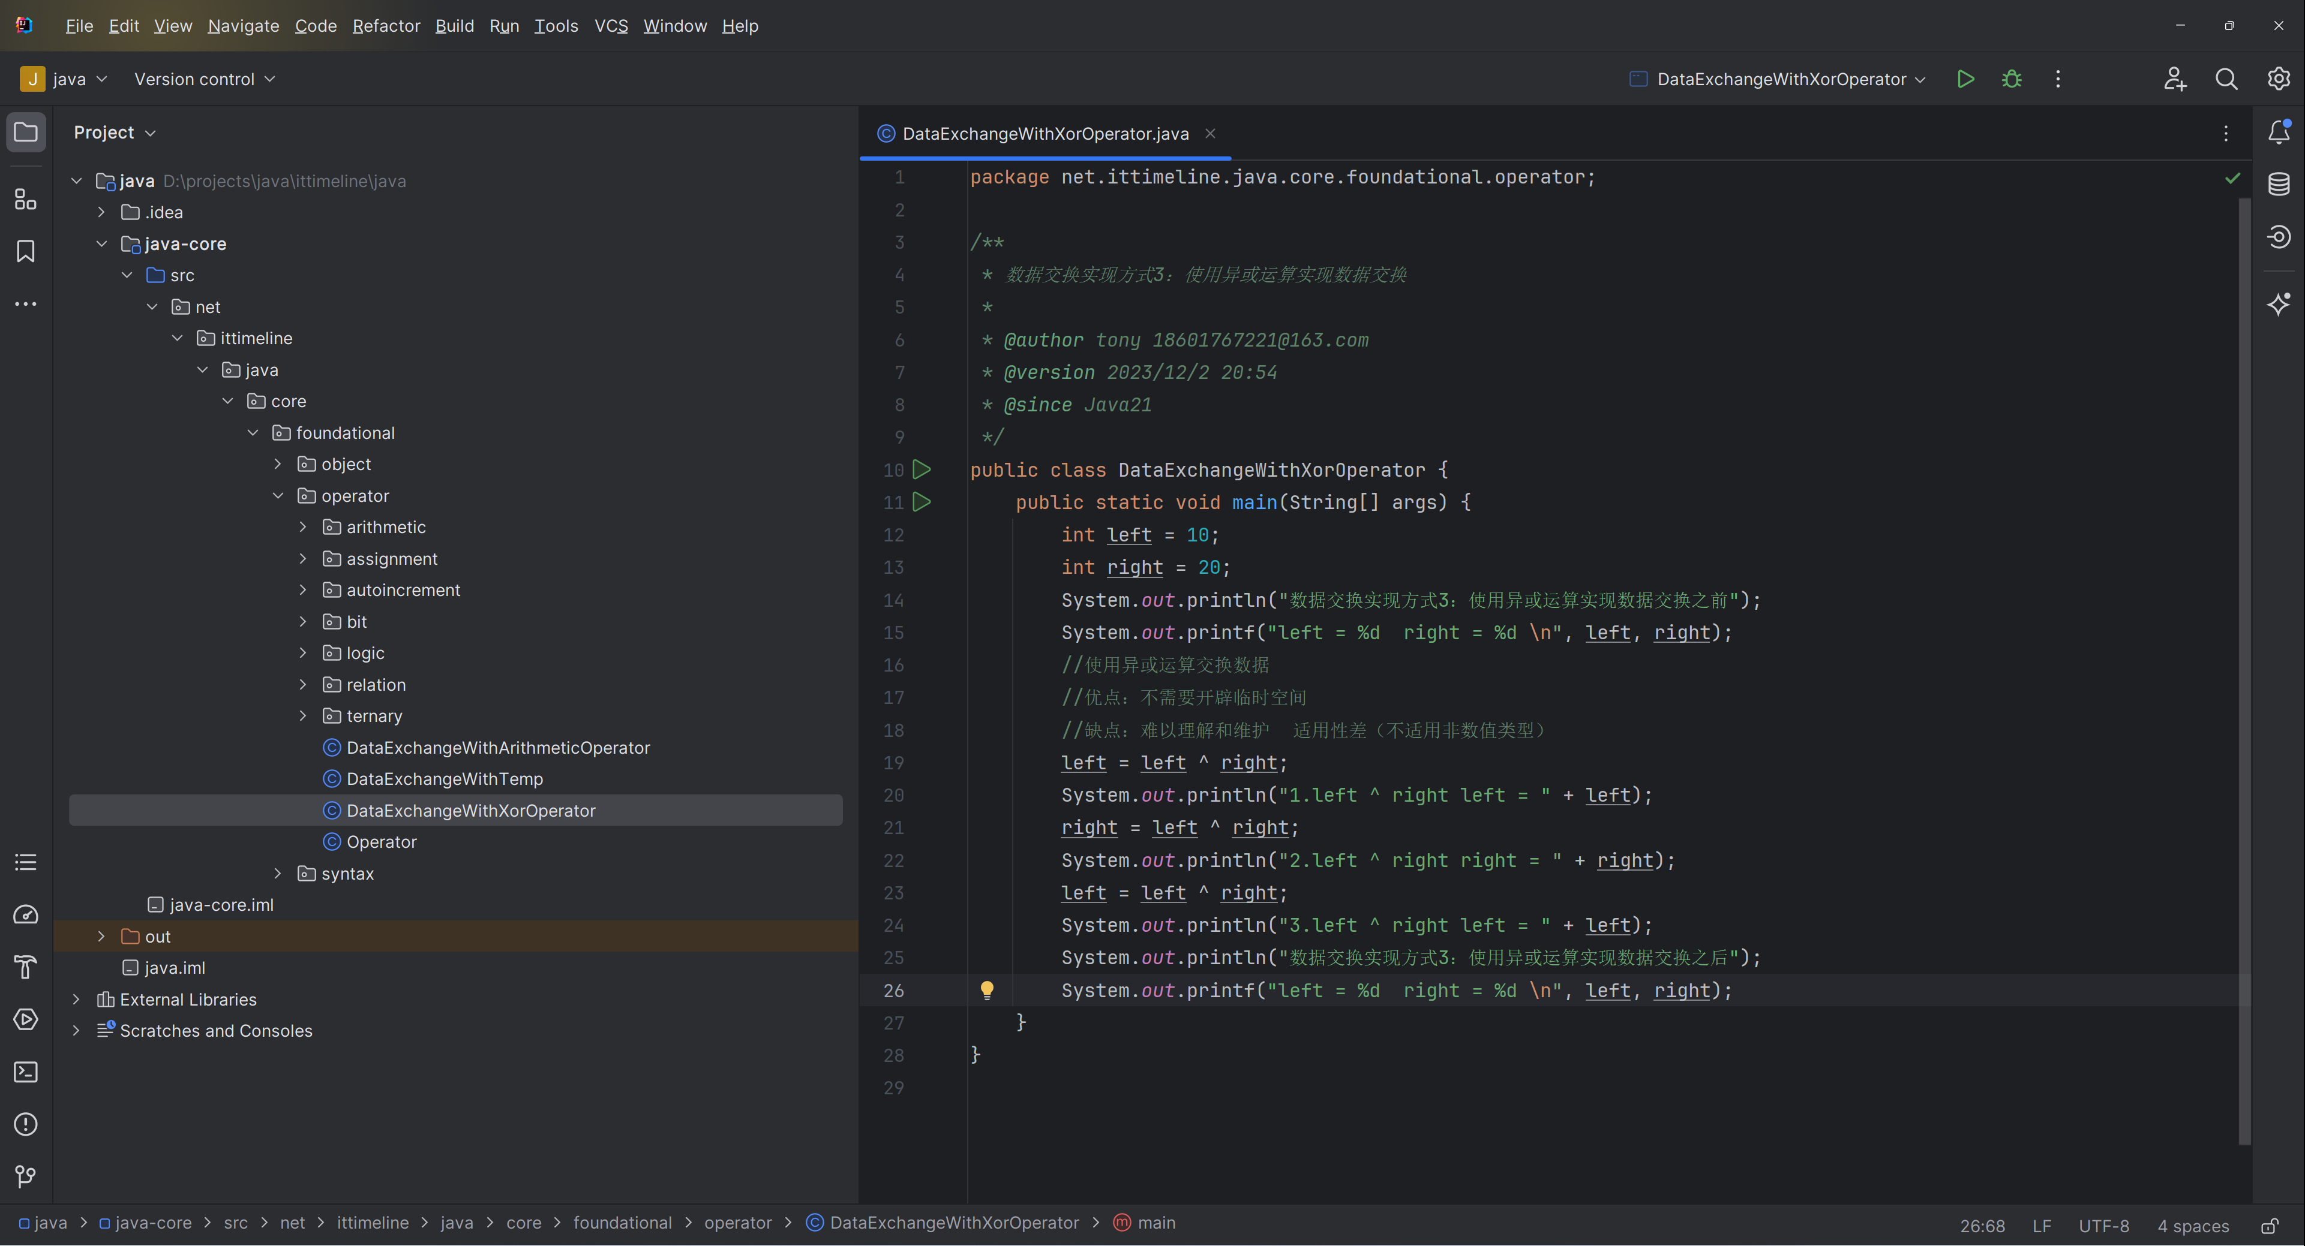Screen dimensions: 2305x1246
Task: Click the 4 spaces indent indicator
Action: 2192,1226
